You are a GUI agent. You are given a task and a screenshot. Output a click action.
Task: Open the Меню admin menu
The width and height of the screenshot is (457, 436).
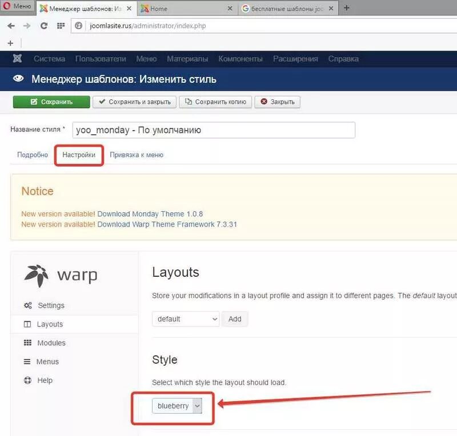coord(146,59)
